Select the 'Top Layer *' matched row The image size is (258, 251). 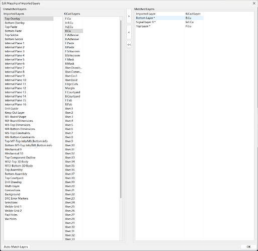(x=169, y=26)
